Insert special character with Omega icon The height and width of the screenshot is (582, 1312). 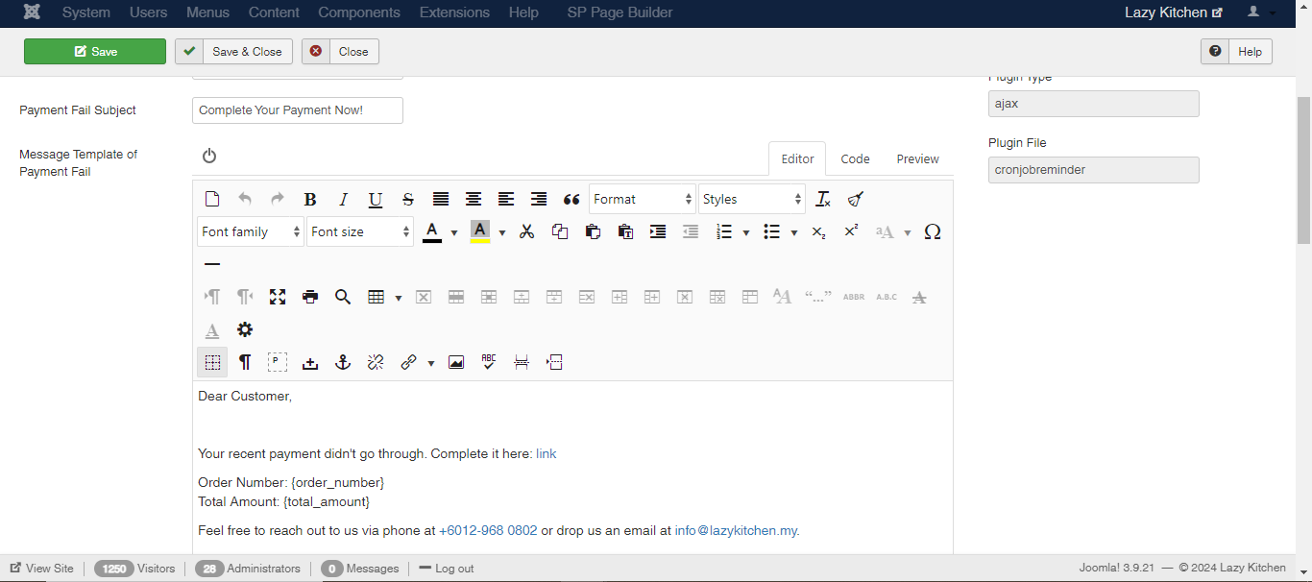pos(932,231)
